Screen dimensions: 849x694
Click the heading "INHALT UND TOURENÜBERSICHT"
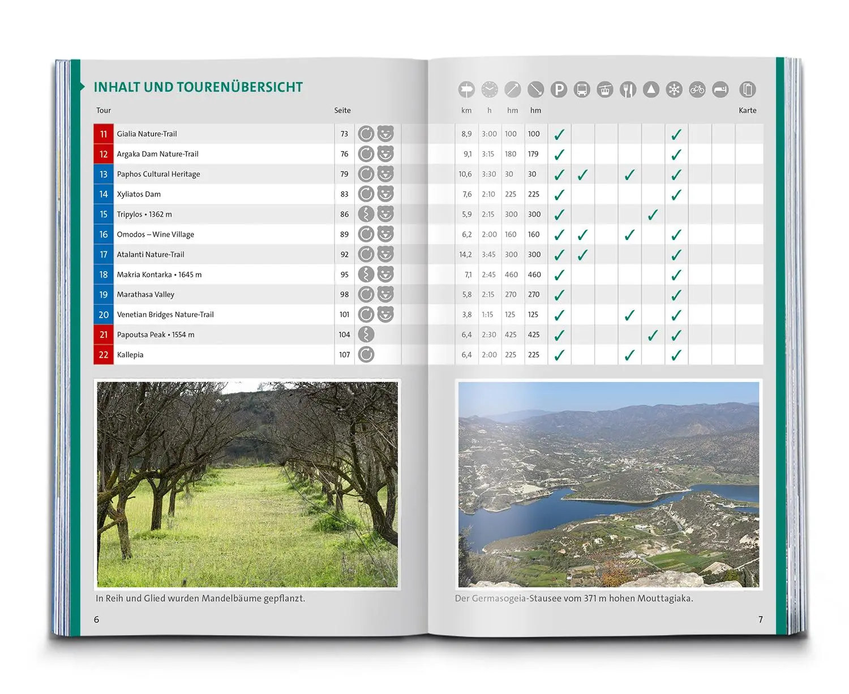coord(198,87)
